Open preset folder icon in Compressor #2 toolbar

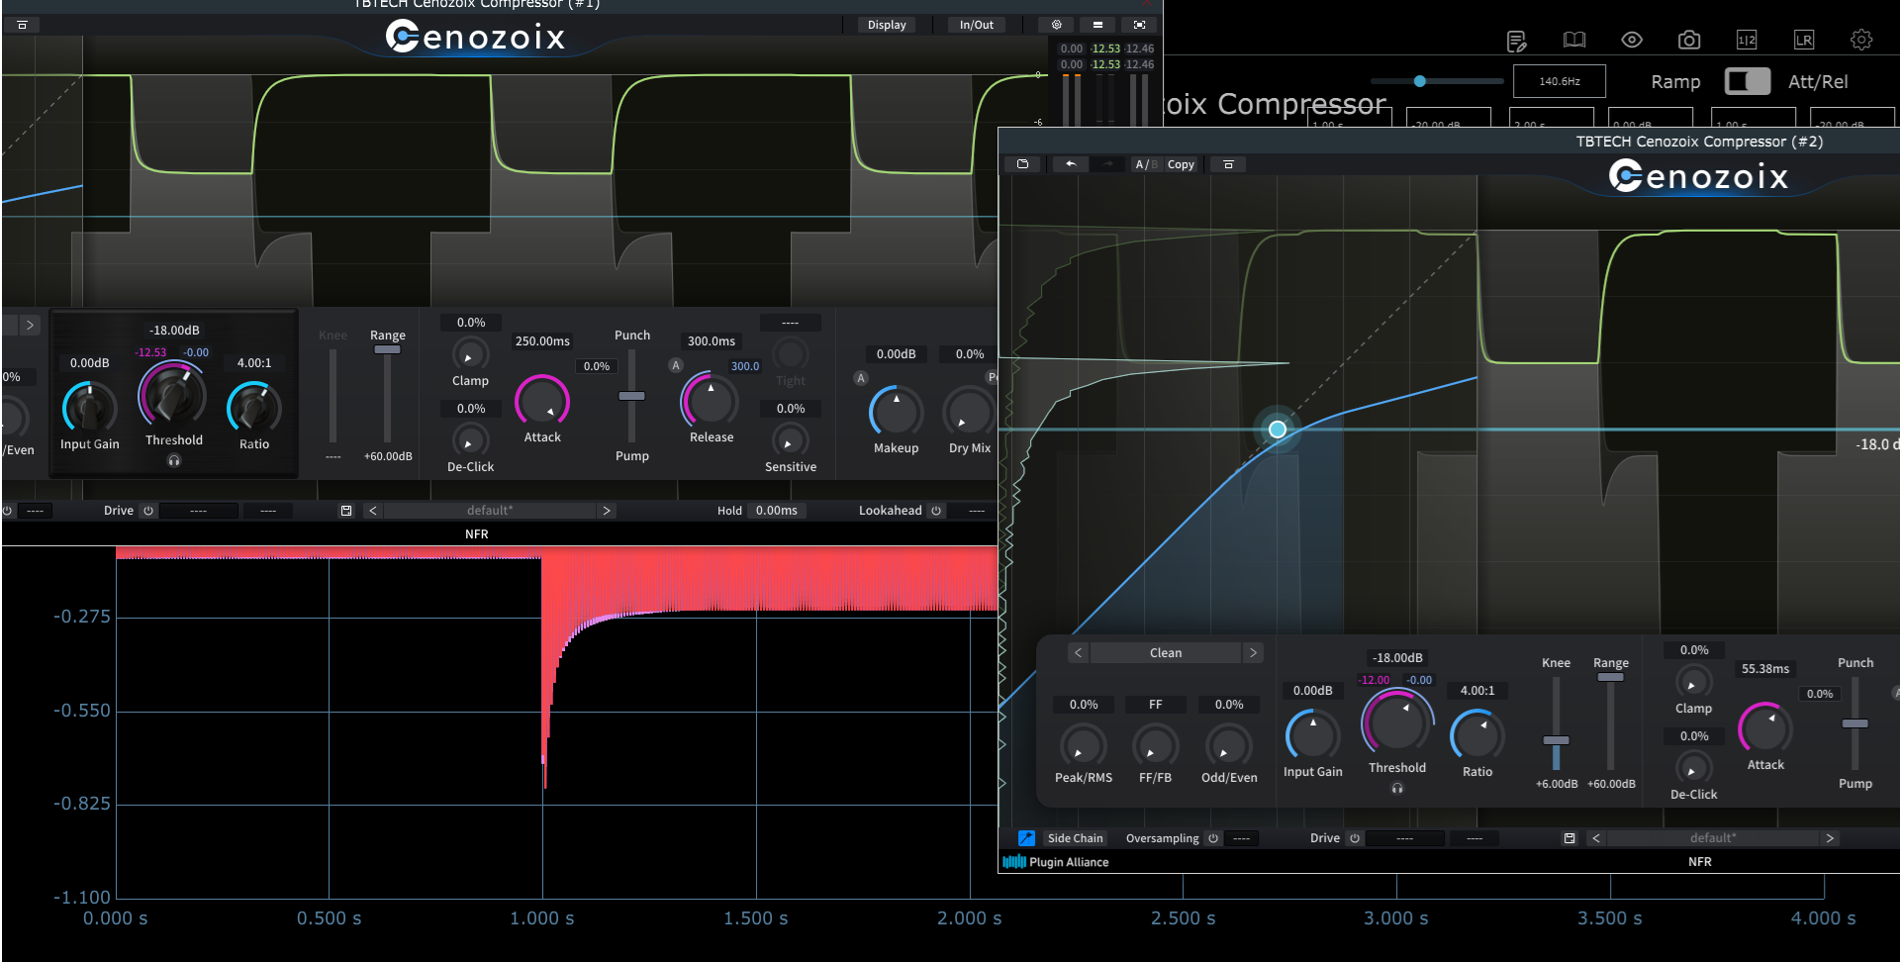click(x=1023, y=164)
